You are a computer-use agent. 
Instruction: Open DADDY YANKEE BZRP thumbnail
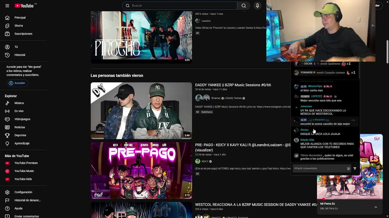[x=141, y=111]
